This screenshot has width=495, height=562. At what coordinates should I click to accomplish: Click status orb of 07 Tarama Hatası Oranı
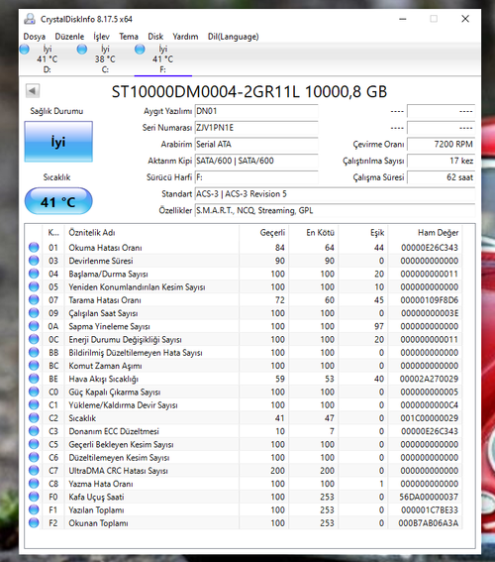34,300
